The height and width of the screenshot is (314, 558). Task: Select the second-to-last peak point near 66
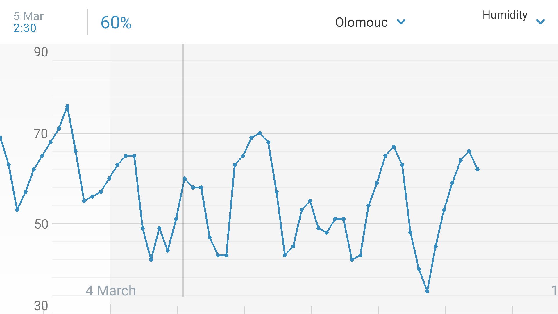tap(469, 151)
